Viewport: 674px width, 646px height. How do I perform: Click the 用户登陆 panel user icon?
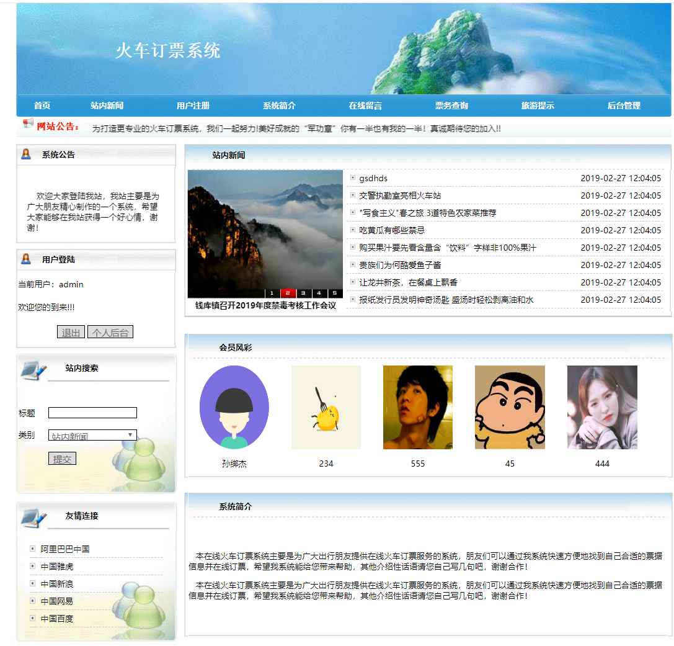click(x=25, y=259)
